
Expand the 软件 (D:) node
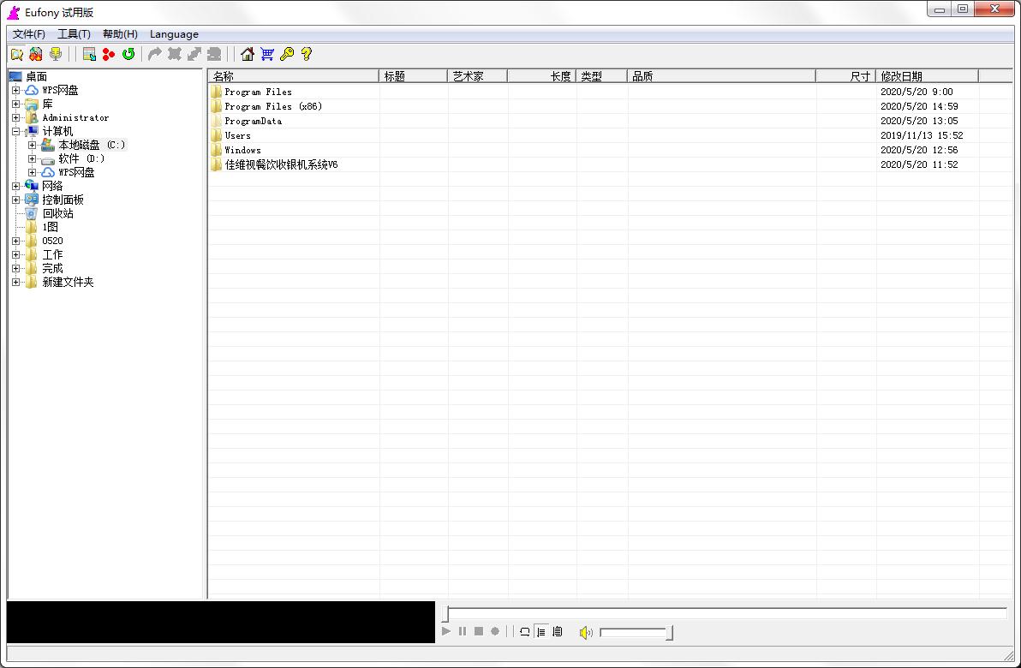[32, 158]
